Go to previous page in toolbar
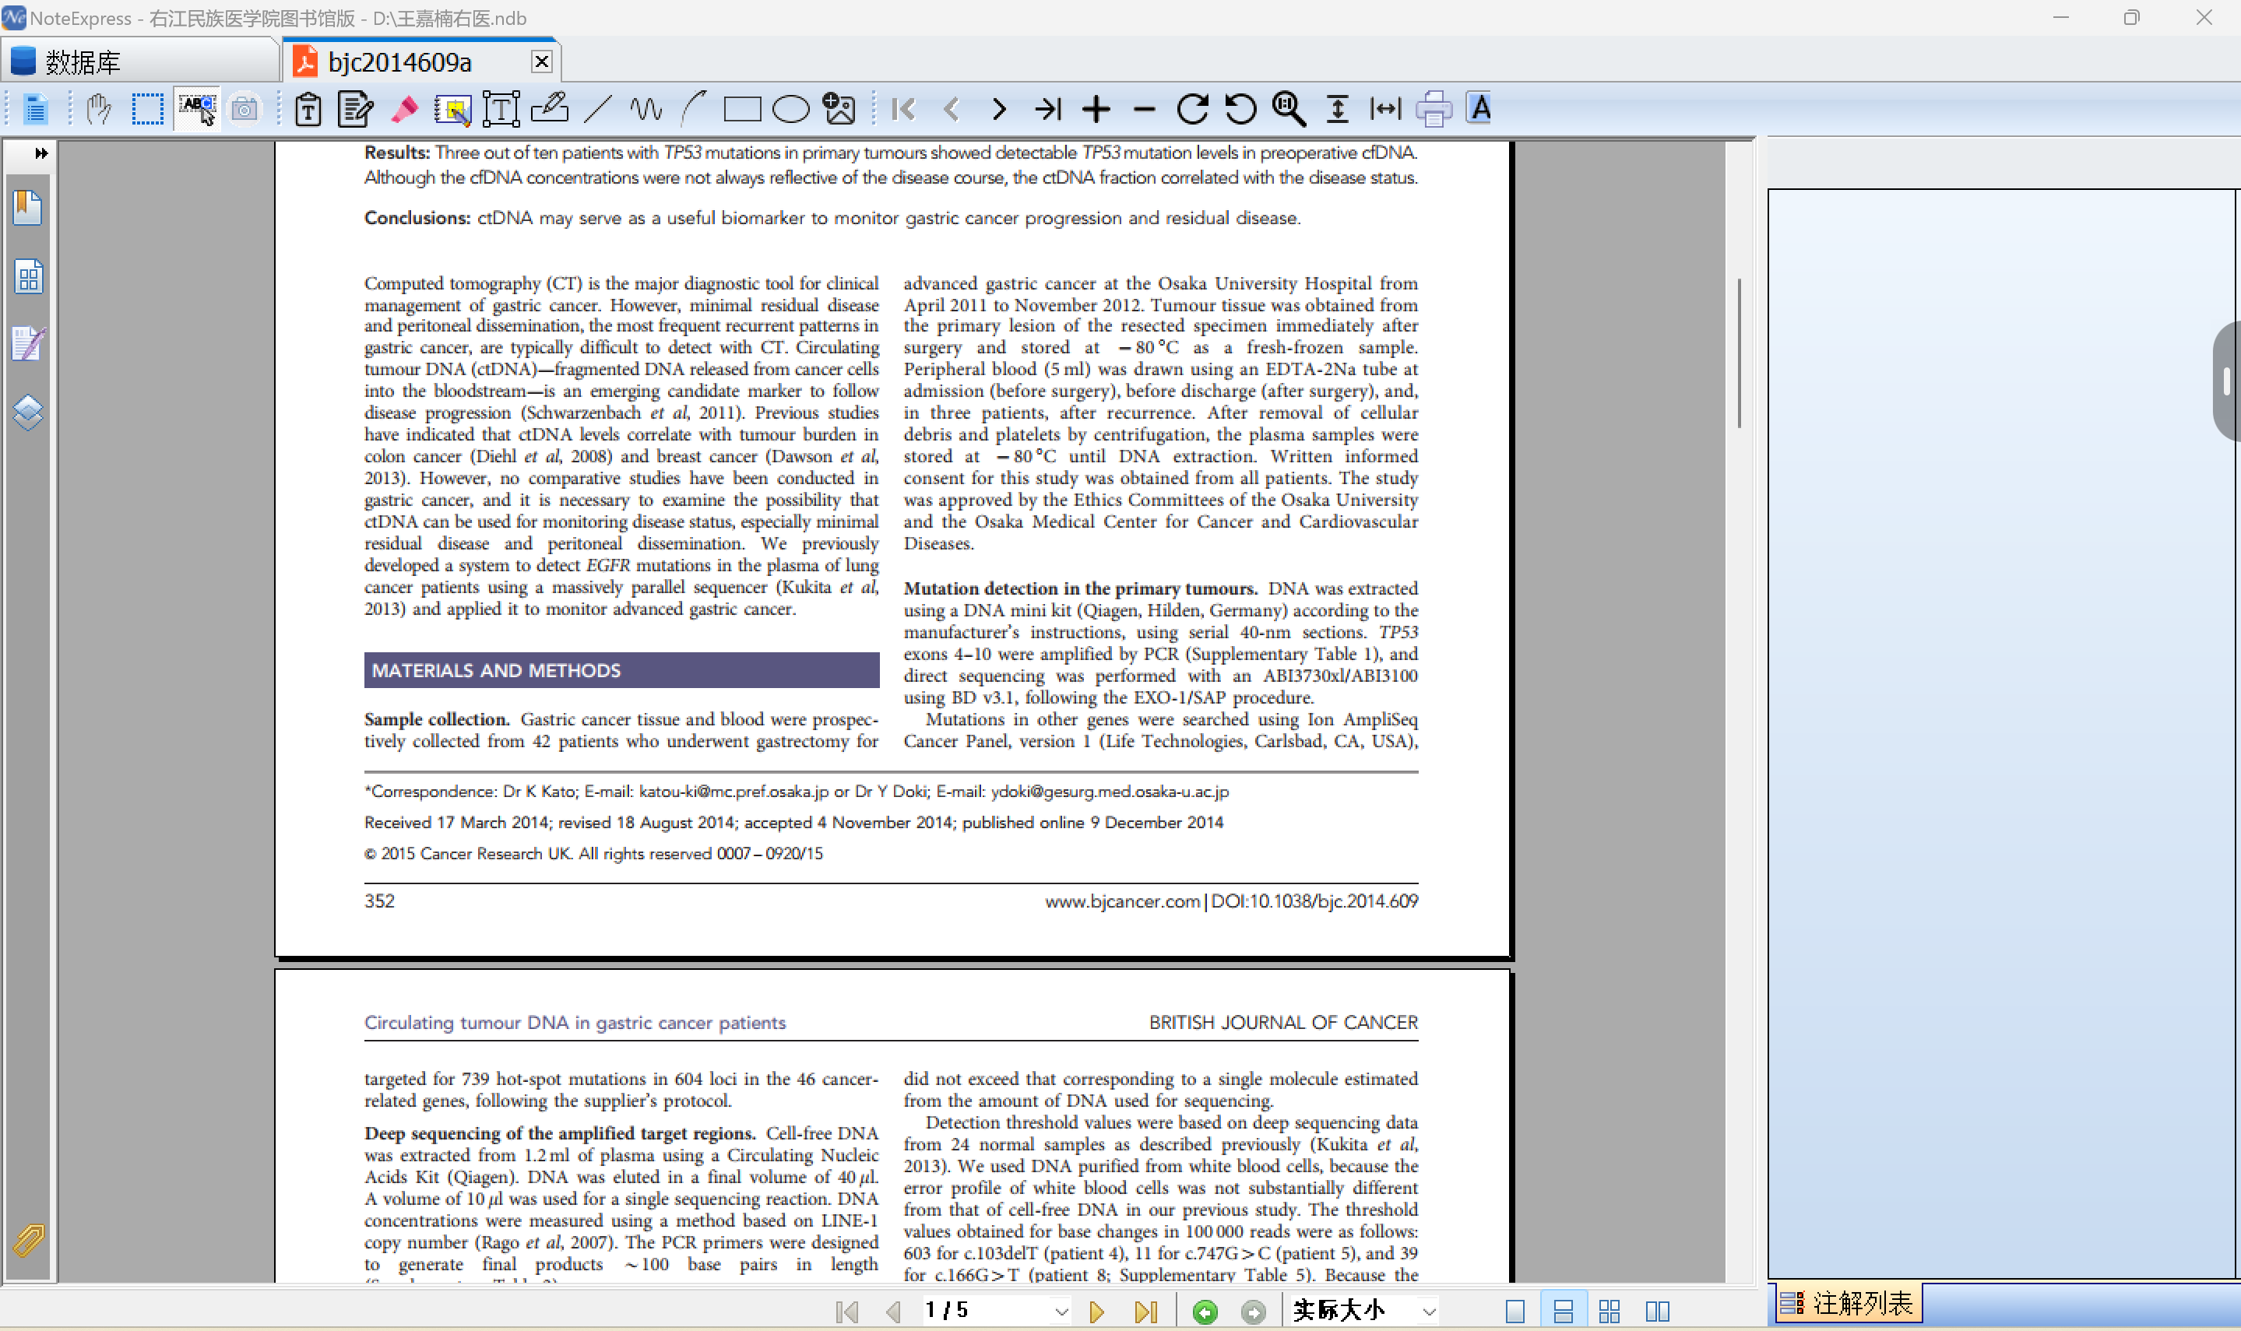Screen dimensions: 2241x1331 coord(952,110)
